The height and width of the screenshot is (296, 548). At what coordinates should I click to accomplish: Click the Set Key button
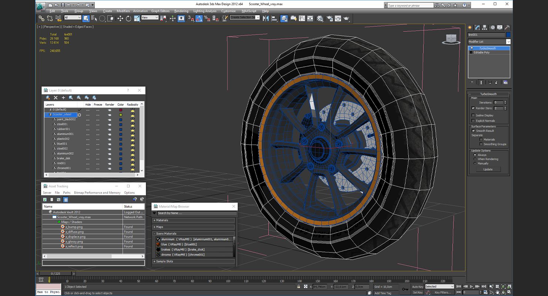418,292
